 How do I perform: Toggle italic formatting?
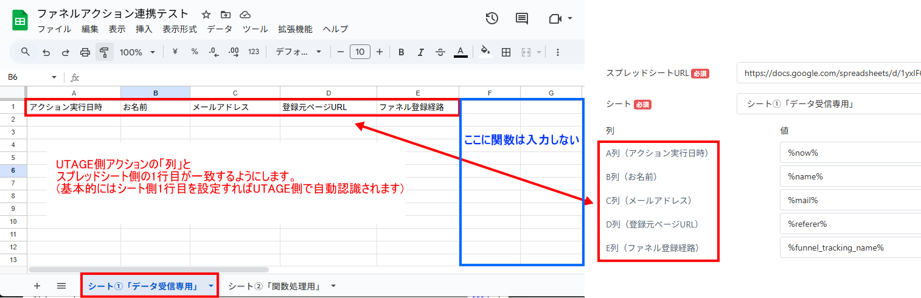pos(420,52)
